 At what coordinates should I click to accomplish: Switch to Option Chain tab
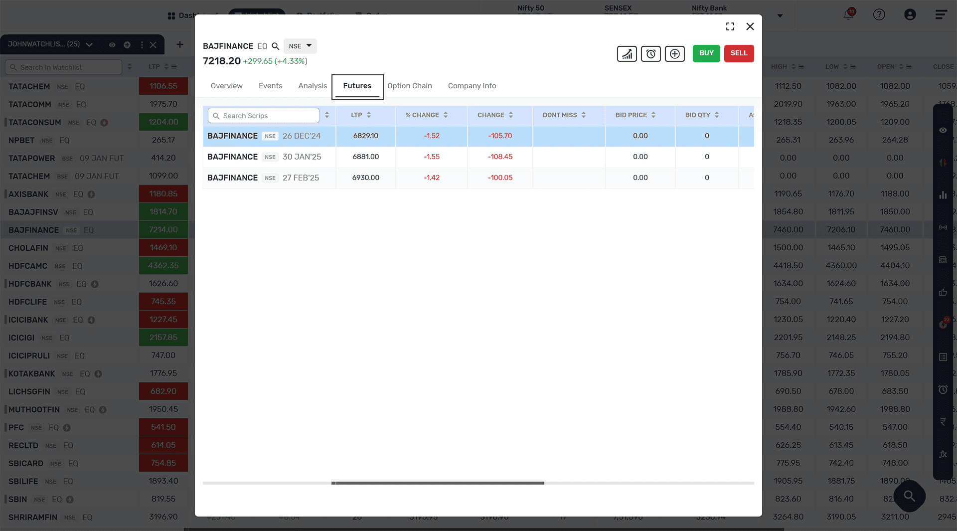tap(409, 86)
